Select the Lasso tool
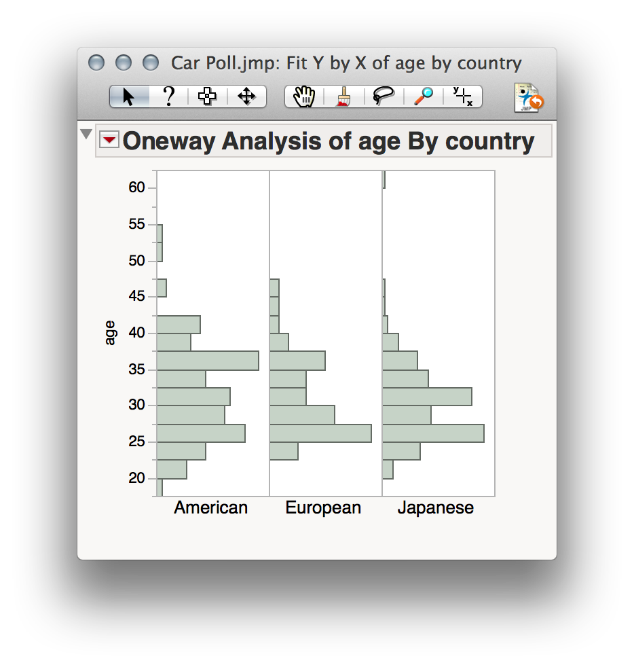 384,96
